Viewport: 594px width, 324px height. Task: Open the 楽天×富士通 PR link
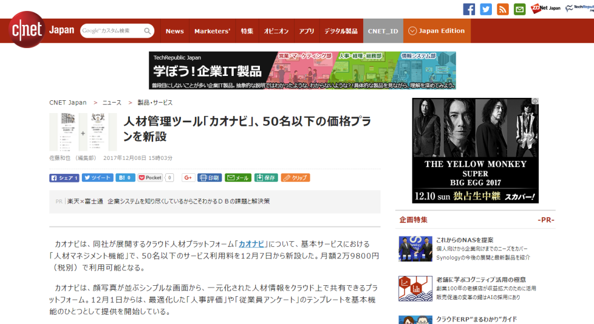(168, 201)
